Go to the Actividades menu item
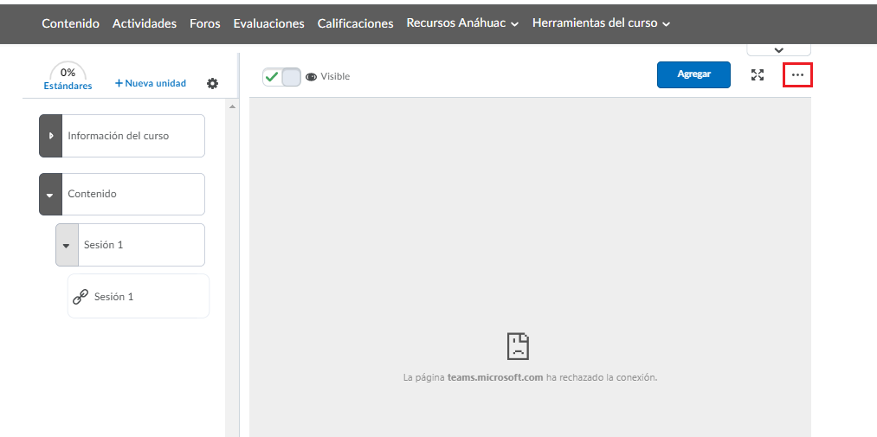This screenshot has height=437, width=877. [x=145, y=23]
